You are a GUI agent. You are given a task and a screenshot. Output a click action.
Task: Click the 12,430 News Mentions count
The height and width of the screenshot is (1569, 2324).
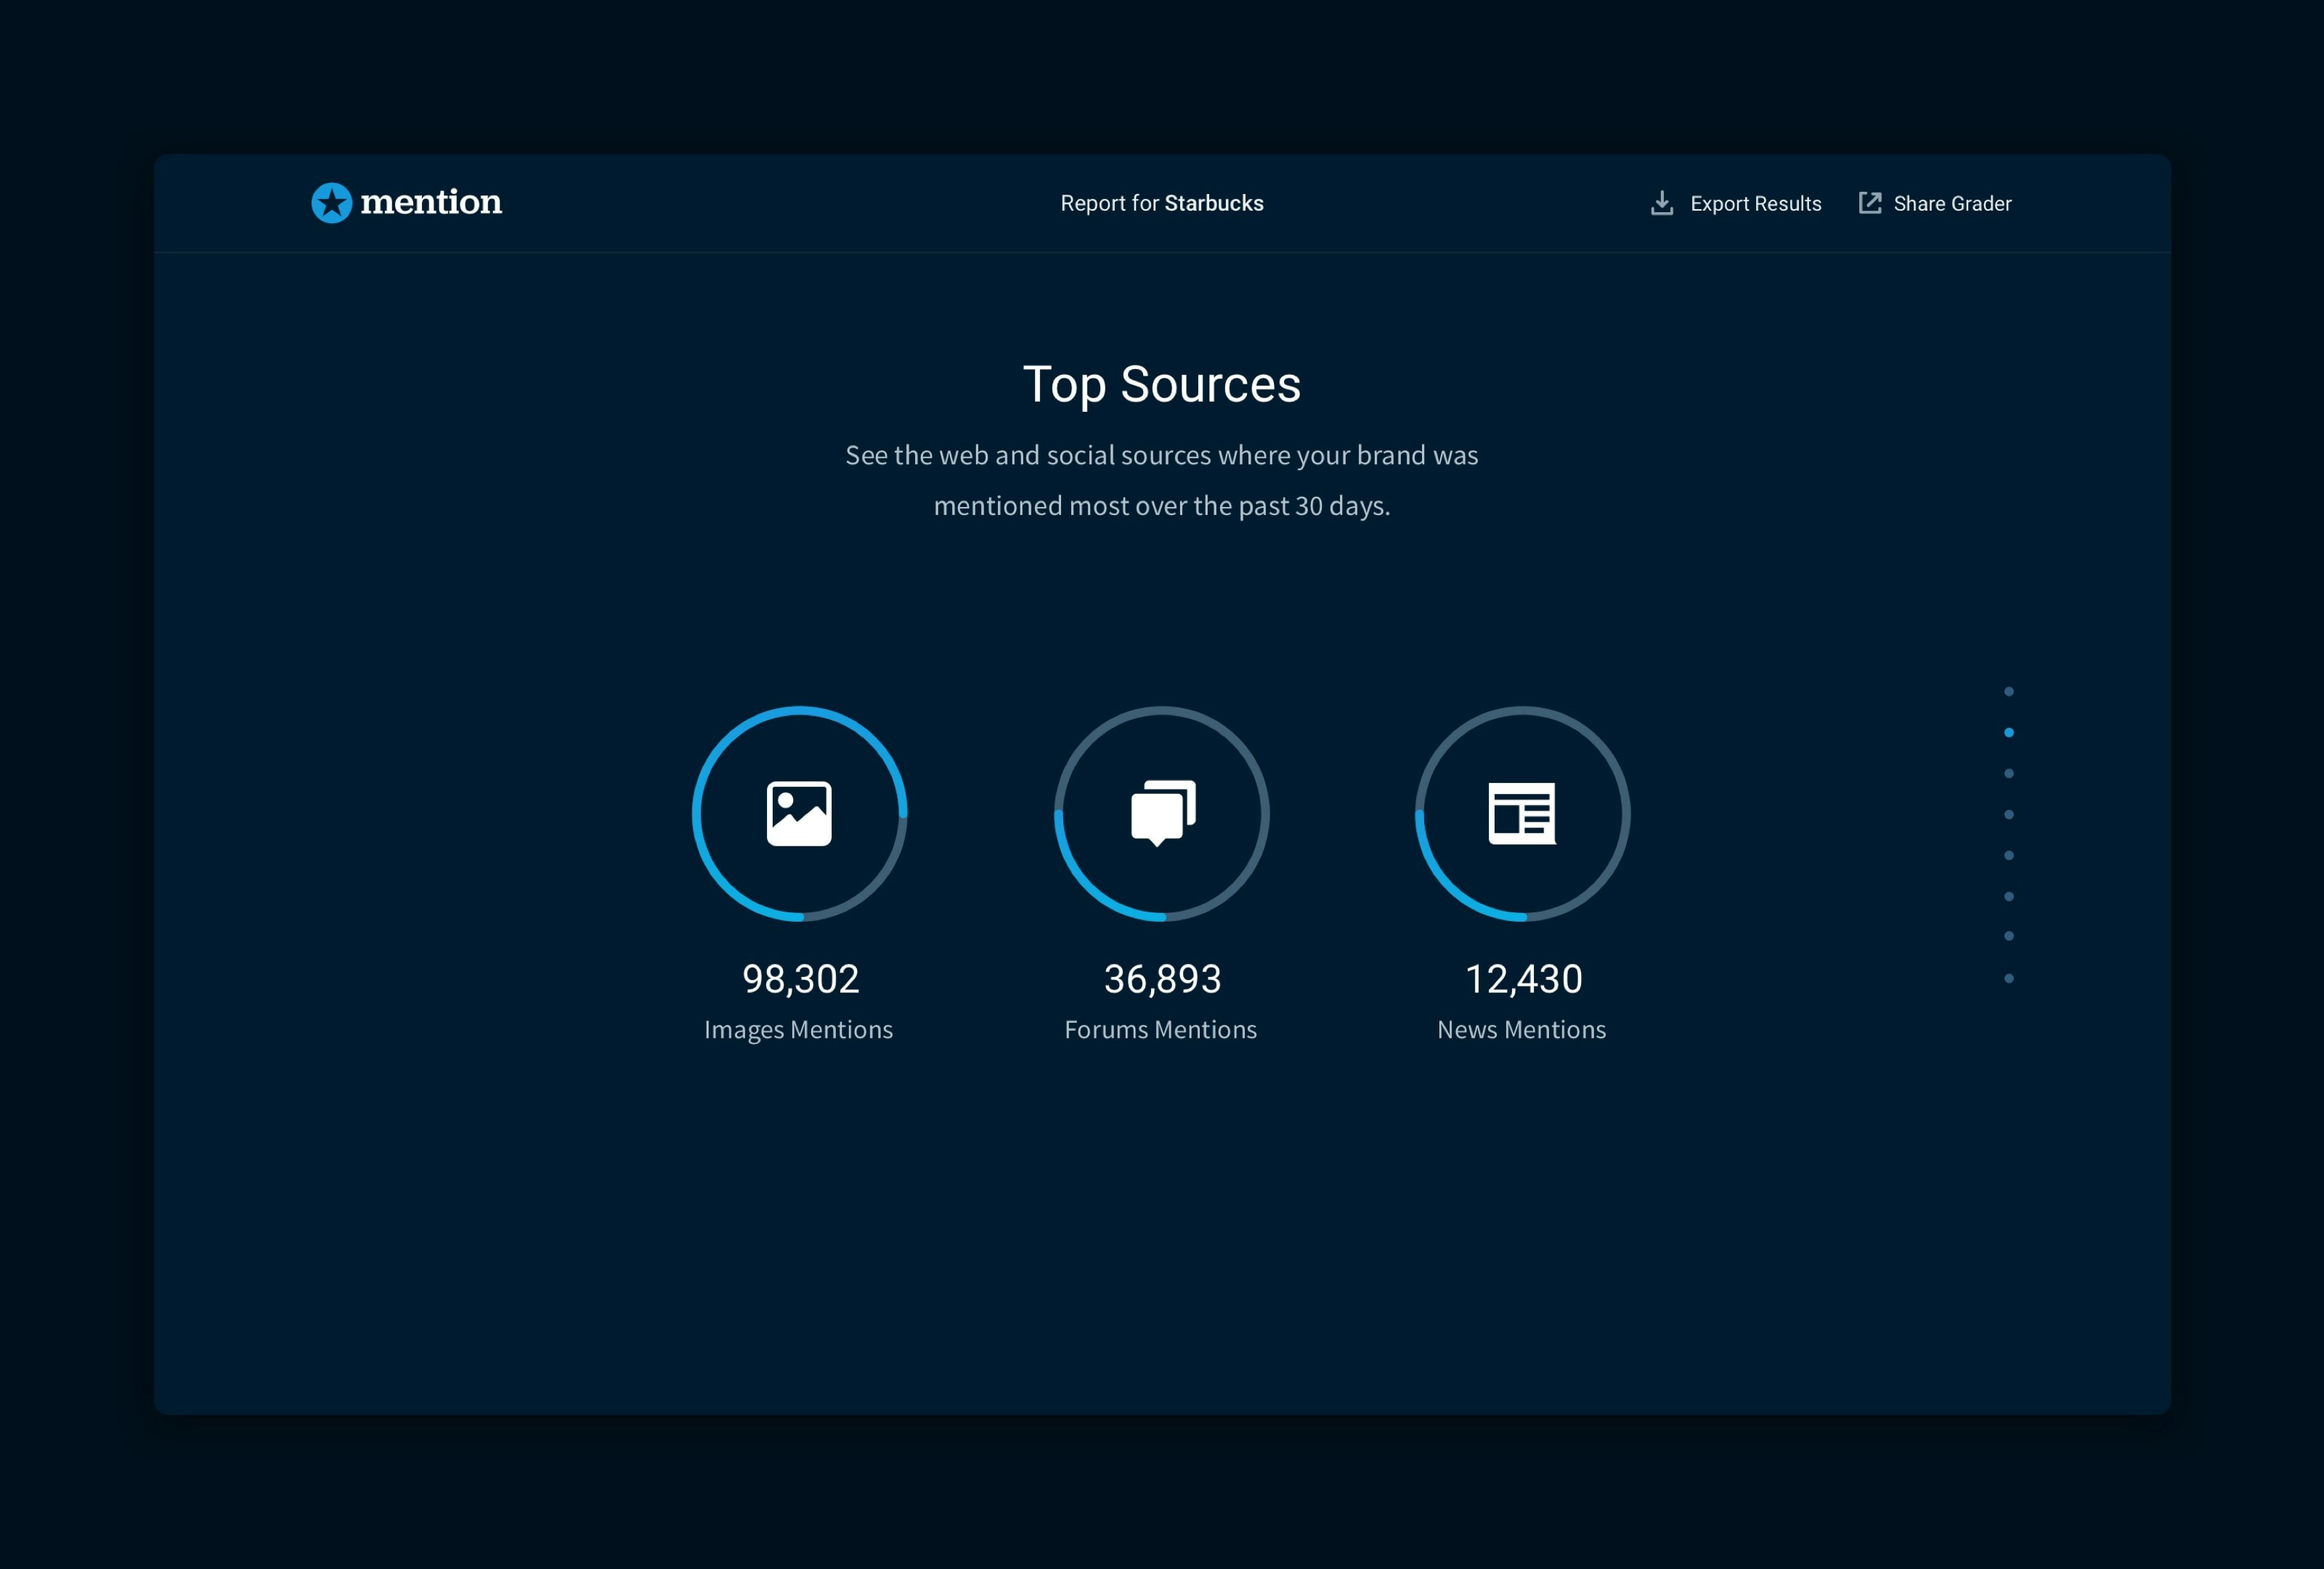coord(1523,979)
